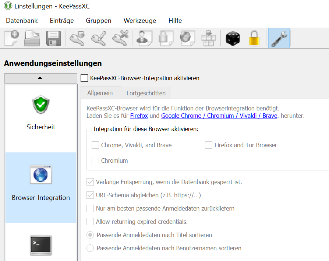This screenshot has height=261, width=329.
Task: Click the Anwendungseinstellungen heading
Action: point(53,63)
